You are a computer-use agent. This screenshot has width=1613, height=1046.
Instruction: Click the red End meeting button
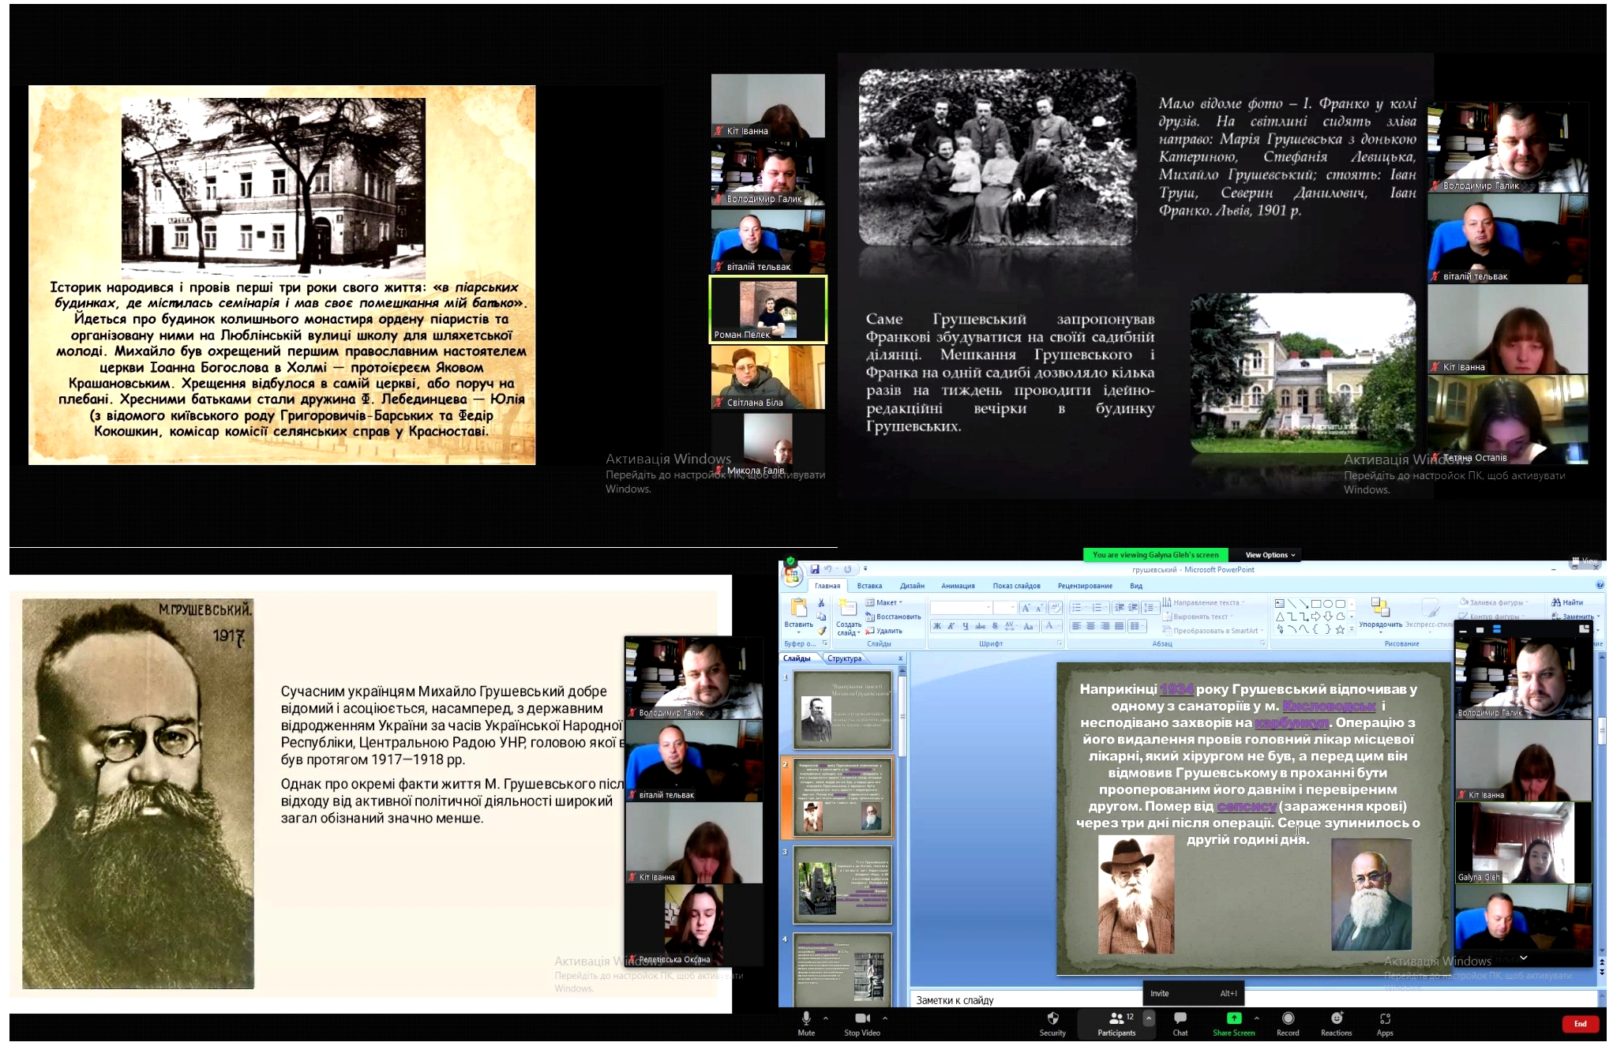coord(1580,1024)
